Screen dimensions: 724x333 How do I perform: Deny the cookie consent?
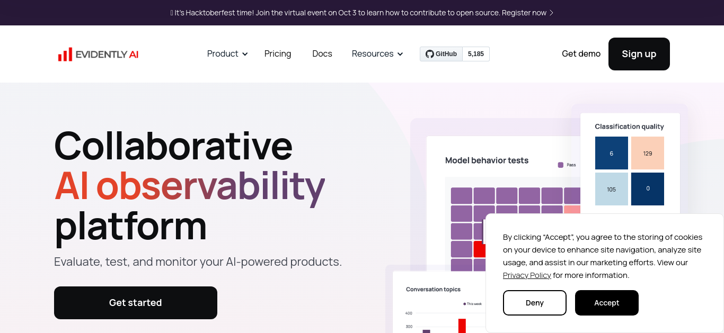(535, 303)
